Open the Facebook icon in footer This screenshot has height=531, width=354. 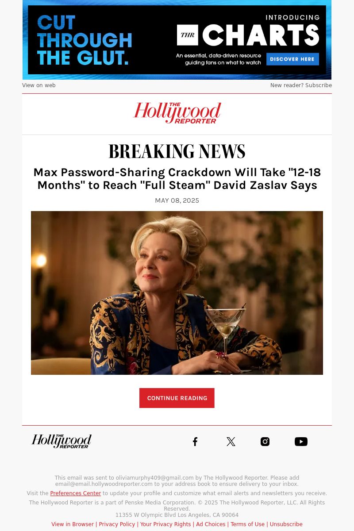coord(195,442)
